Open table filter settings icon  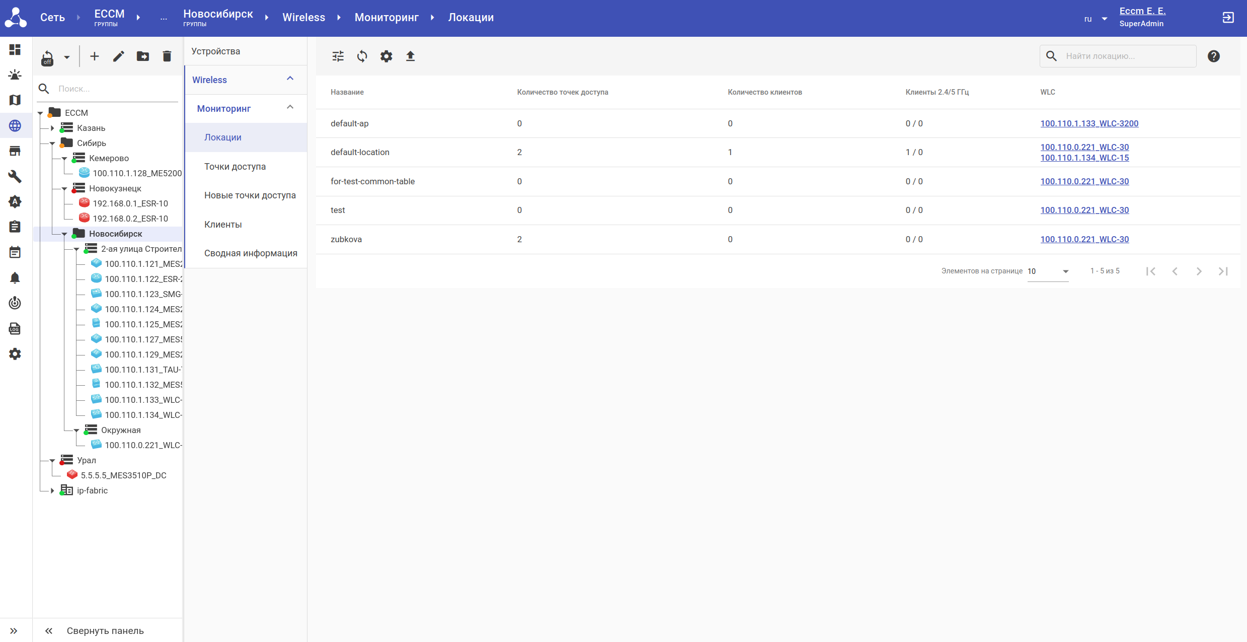point(338,56)
